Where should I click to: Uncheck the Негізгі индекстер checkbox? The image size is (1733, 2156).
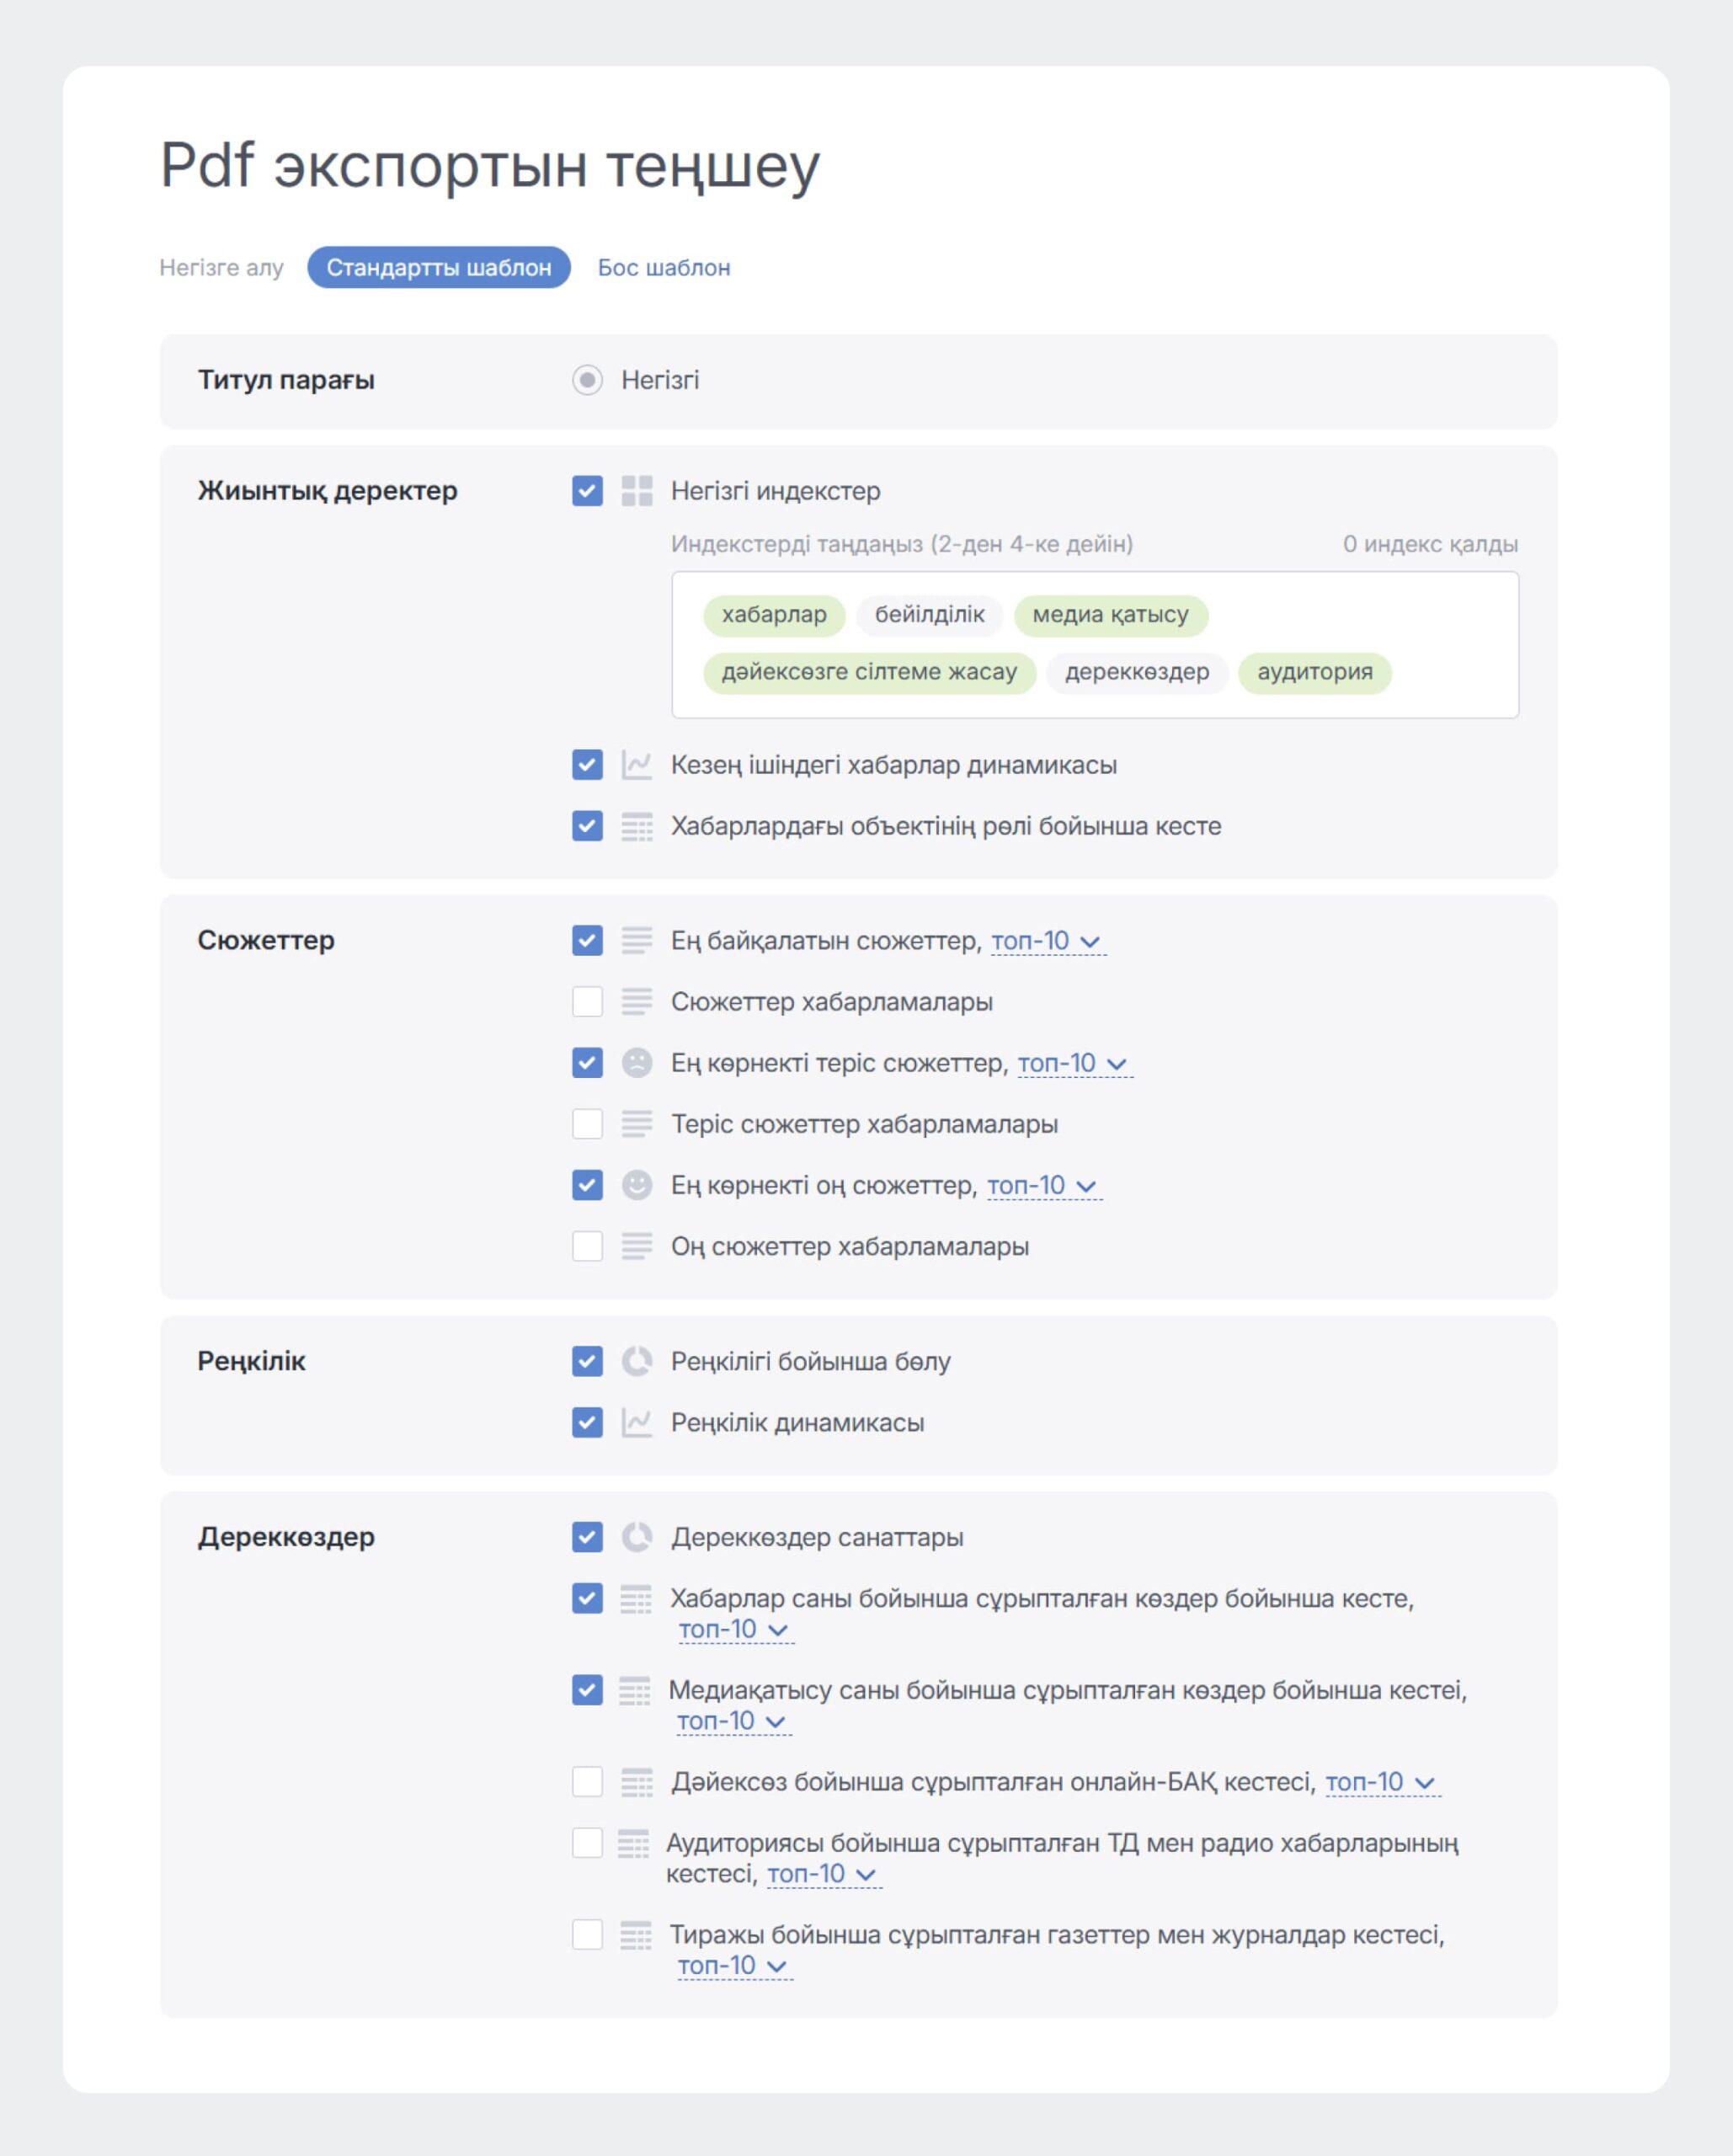[587, 491]
